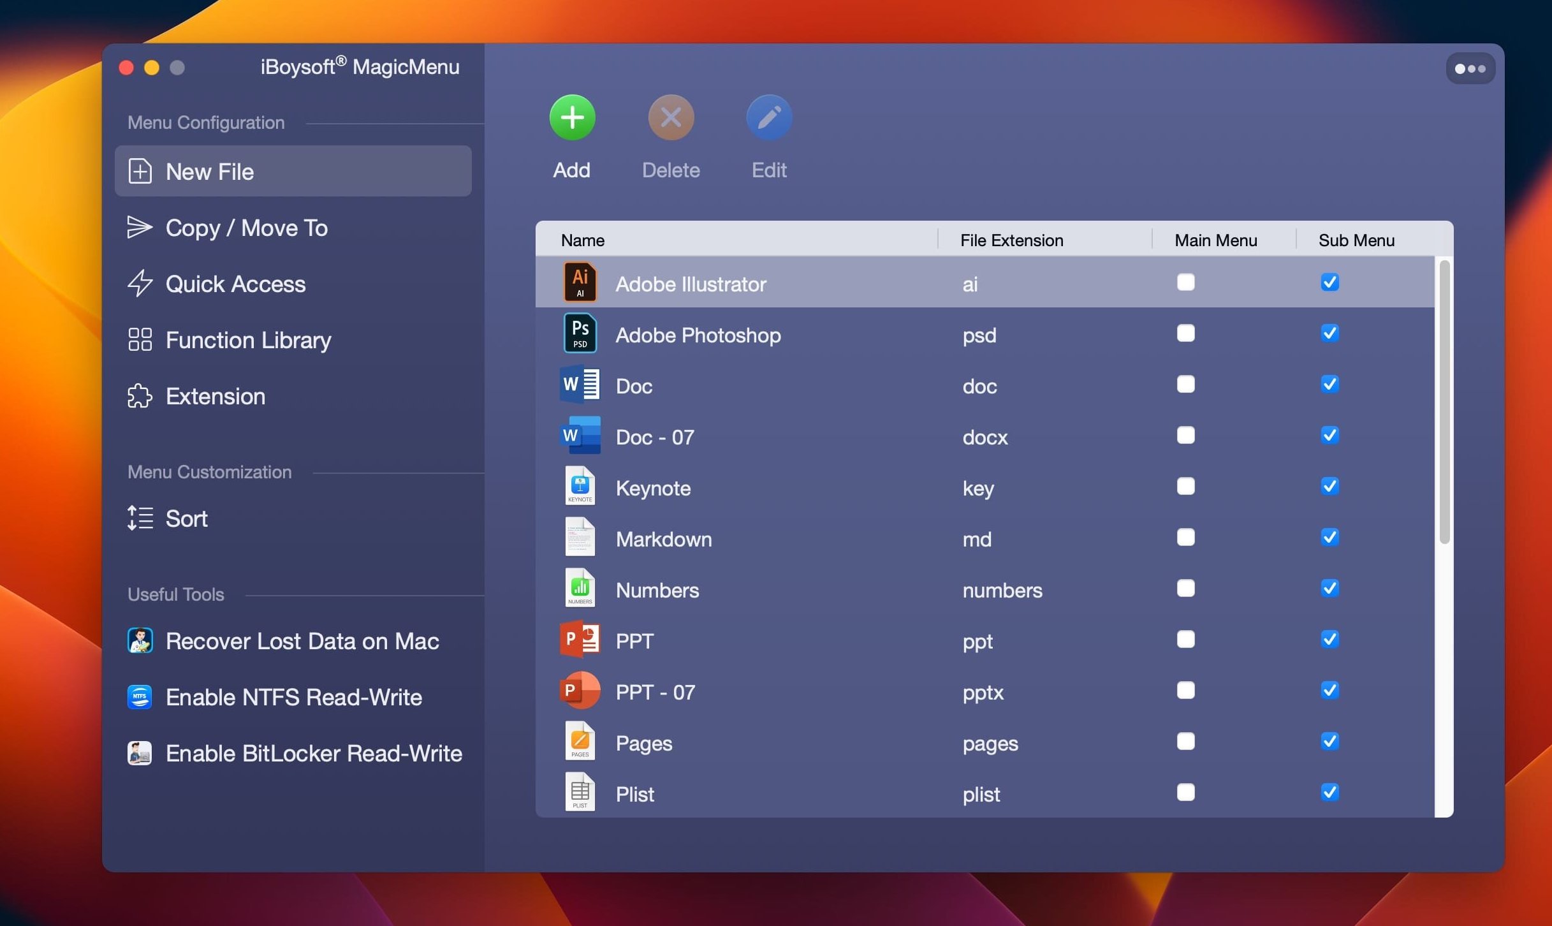Click the Pages file icon
Image resolution: width=1552 pixels, height=926 pixels.
point(580,741)
